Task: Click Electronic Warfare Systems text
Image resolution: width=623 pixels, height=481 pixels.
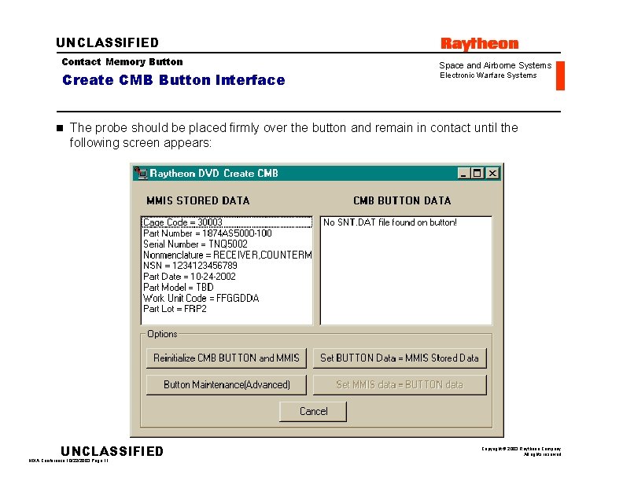Action: pos(488,75)
